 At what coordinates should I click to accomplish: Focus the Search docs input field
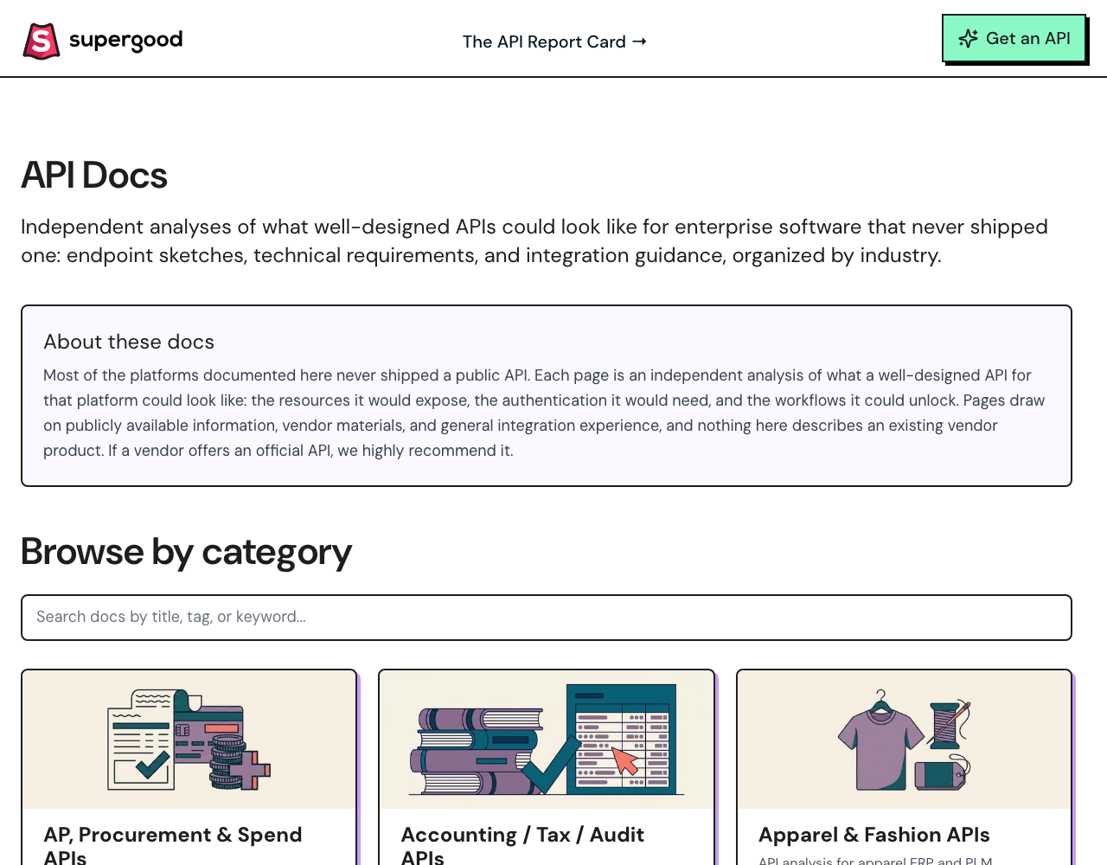tap(547, 618)
